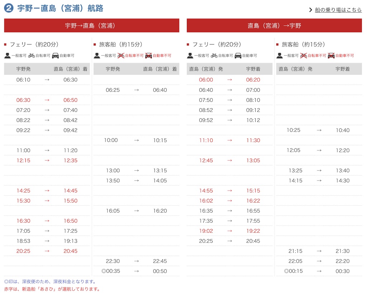Click the 10:25 Naoshima passenger boat departure
This screenshot has width=367, height=295.
coord(294,130)
